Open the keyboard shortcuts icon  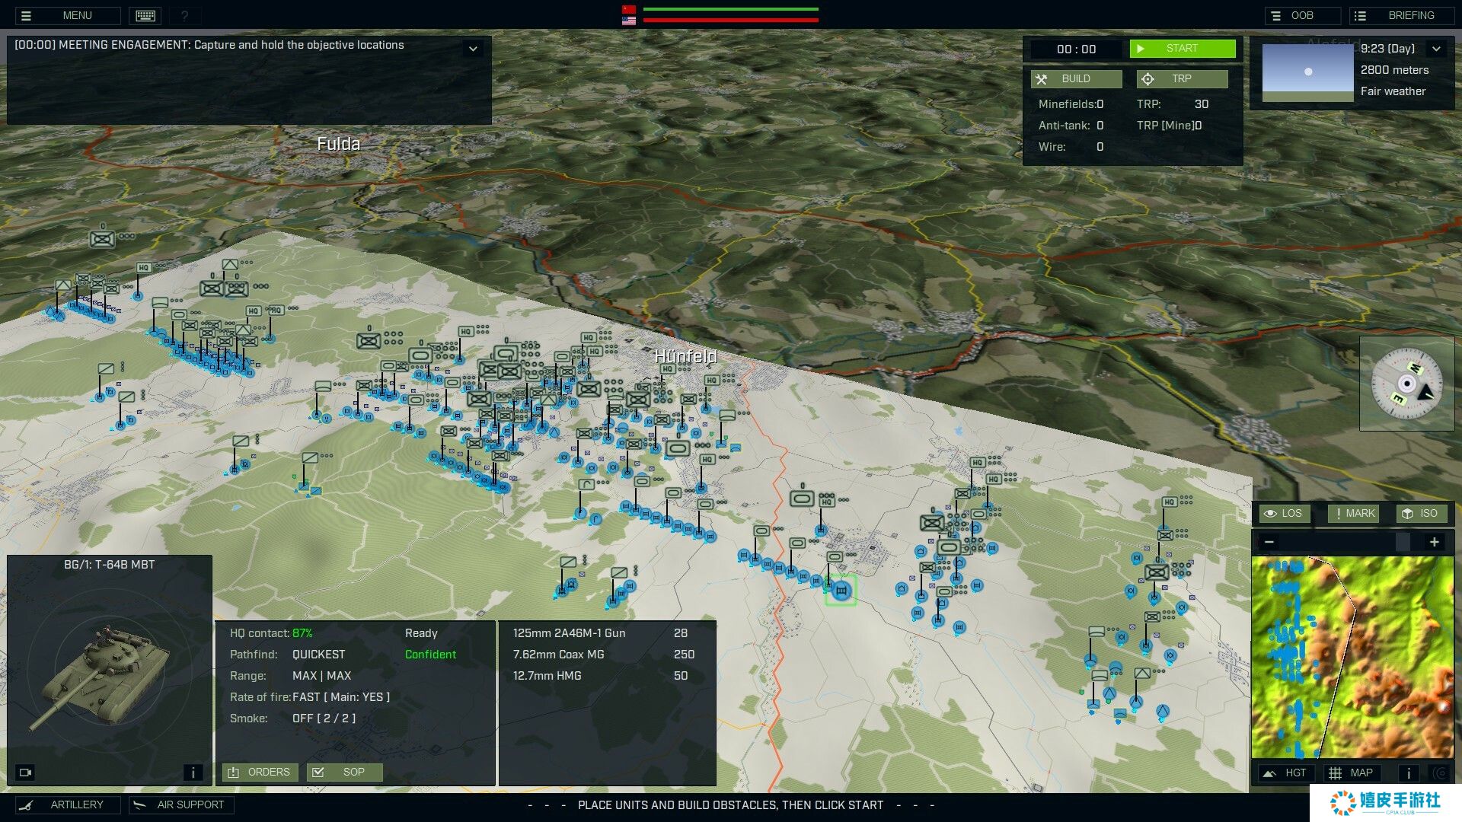click(145, 15)
